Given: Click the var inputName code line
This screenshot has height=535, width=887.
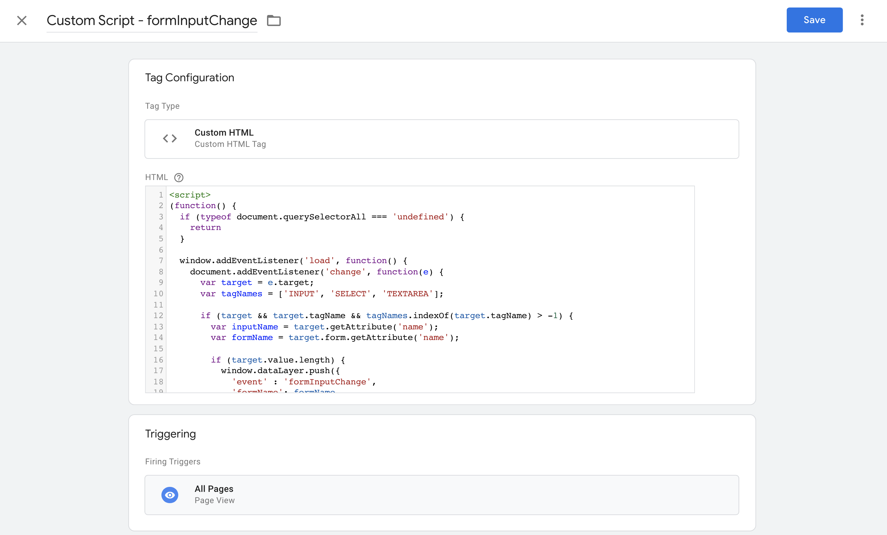Looking at the screenshot, I should [x=324, y=327].
